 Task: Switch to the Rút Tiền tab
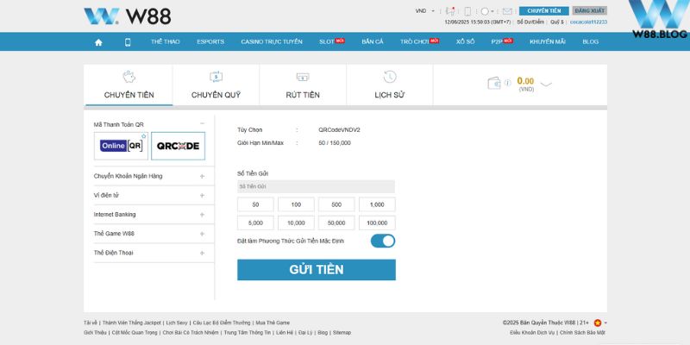coord(303,85)
